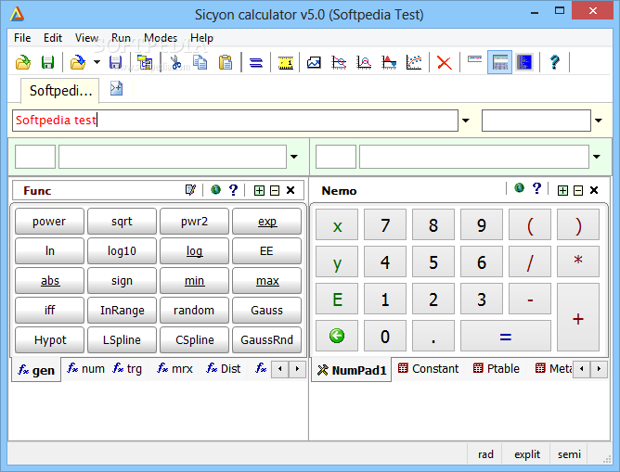Click the green save disk icon
This screenshot has width=620, height=472.
48,62
